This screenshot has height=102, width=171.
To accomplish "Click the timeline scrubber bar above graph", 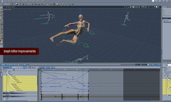I will 81,65.
